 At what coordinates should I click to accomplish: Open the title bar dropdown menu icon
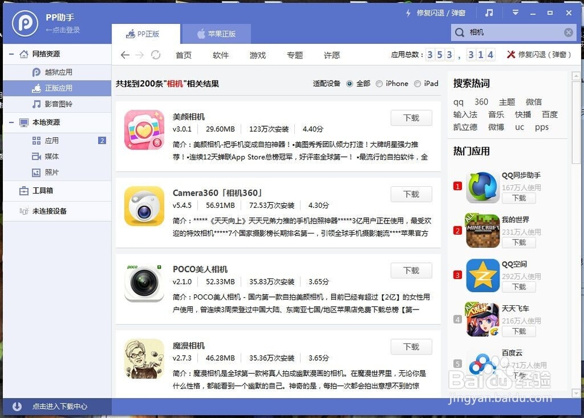coord(515,13)
